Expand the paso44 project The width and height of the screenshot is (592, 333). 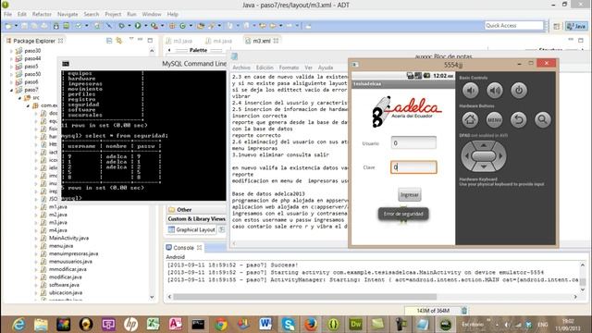(11, 58)
